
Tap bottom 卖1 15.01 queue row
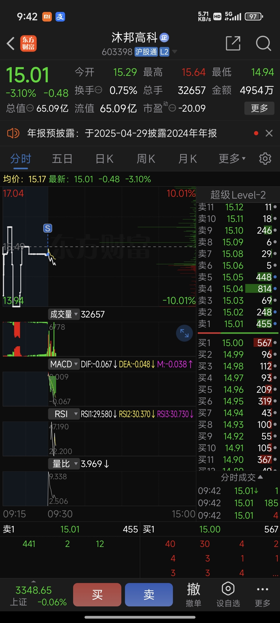[70, 529]
